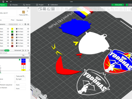Select the Text shape T tool
Screen dimensions: 132x99
108,9
